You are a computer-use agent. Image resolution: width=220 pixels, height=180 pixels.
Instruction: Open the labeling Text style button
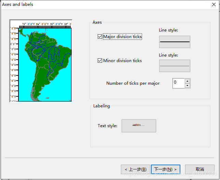click(x=139, y=126)
